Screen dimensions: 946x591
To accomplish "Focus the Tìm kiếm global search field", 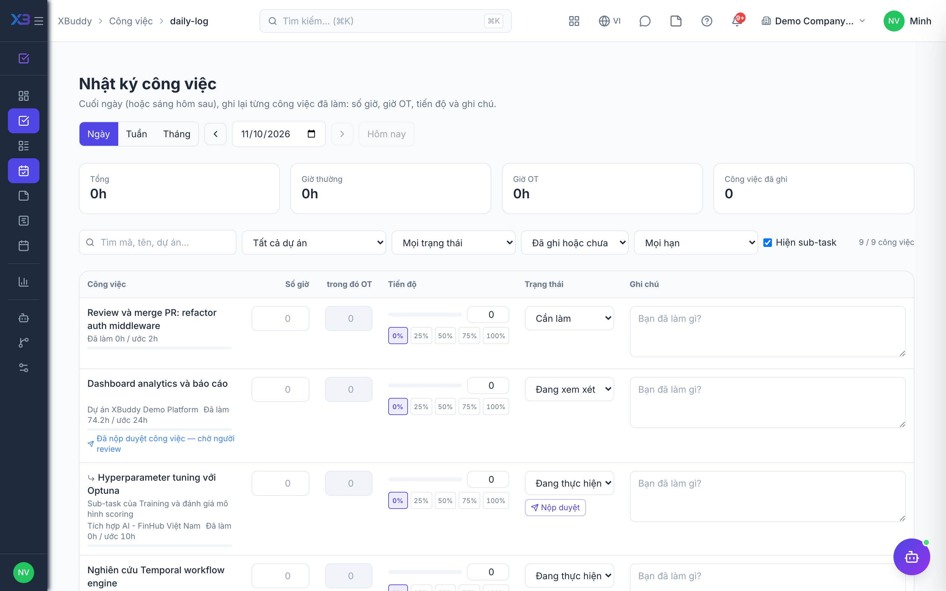I will pos(385,21).
